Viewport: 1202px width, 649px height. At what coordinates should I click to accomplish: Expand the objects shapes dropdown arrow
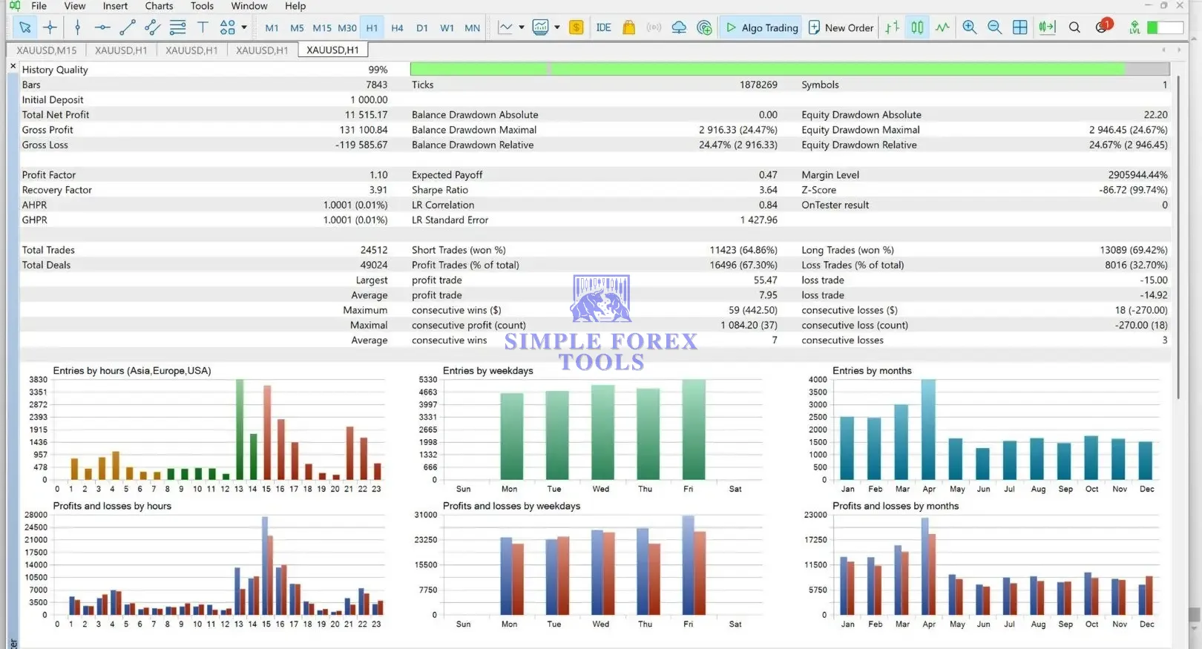pos(244,27)
